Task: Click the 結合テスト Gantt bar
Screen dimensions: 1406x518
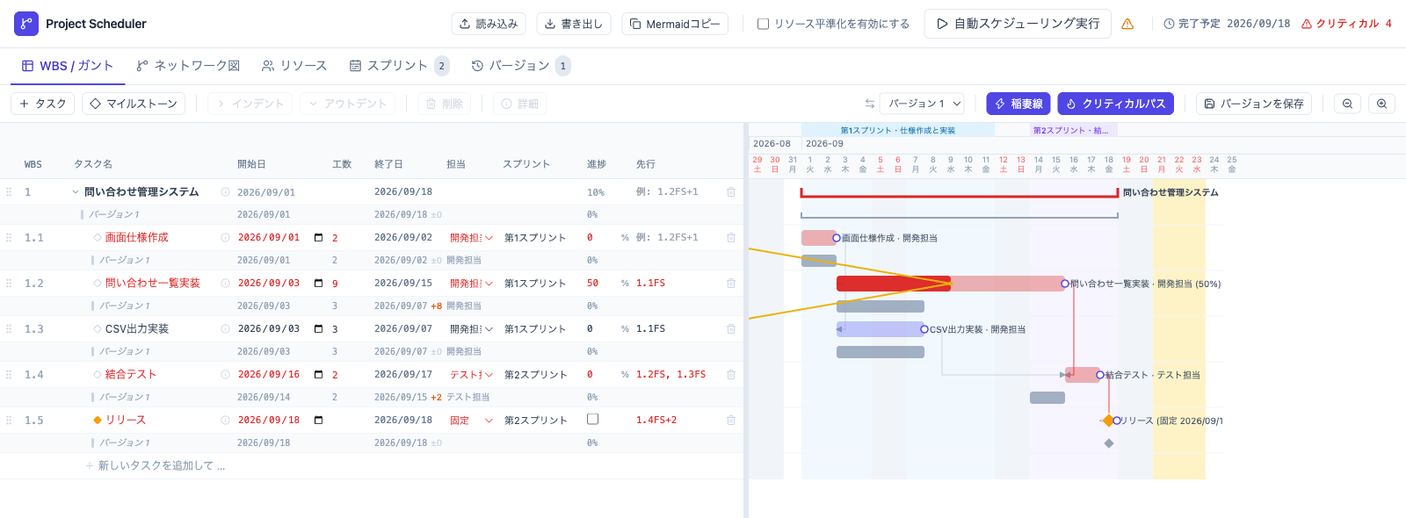Action: 1082,375
